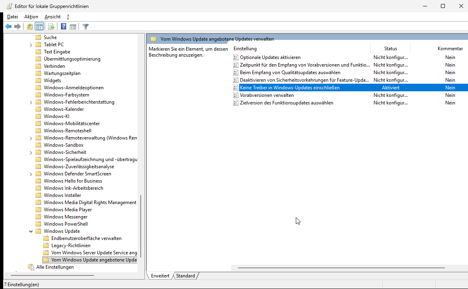Viewport: 468px width, 289px height.
Task: Switch to the Standard tab
Action: [185, 275]
